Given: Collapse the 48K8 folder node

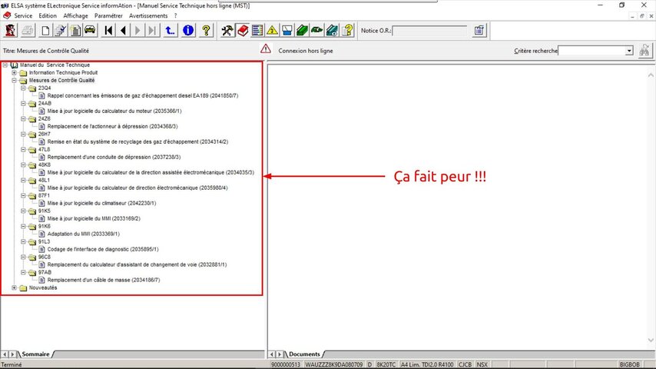Looking at the screenshot, I should [23, 165].
